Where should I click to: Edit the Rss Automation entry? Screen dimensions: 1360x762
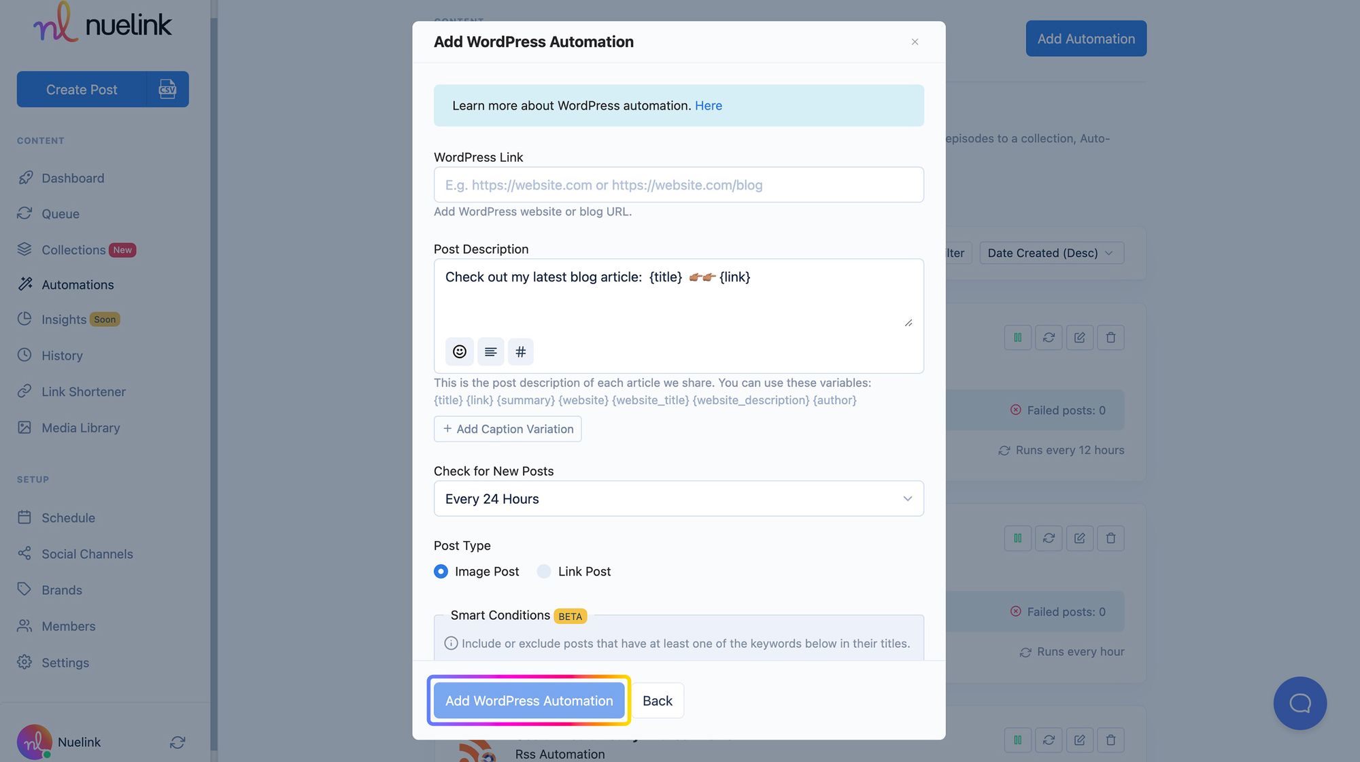point(1079,740)
